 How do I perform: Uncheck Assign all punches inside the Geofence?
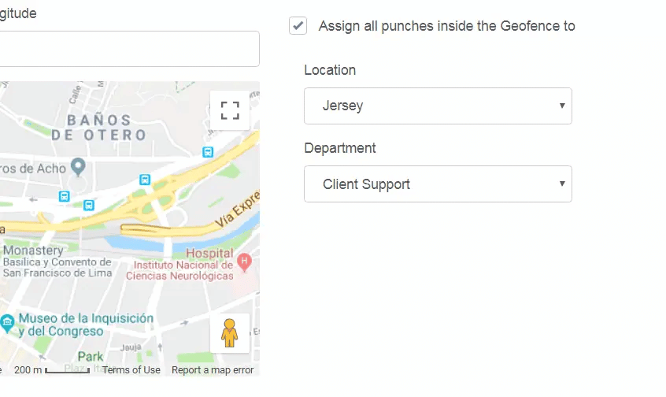[x=298, y=26]
